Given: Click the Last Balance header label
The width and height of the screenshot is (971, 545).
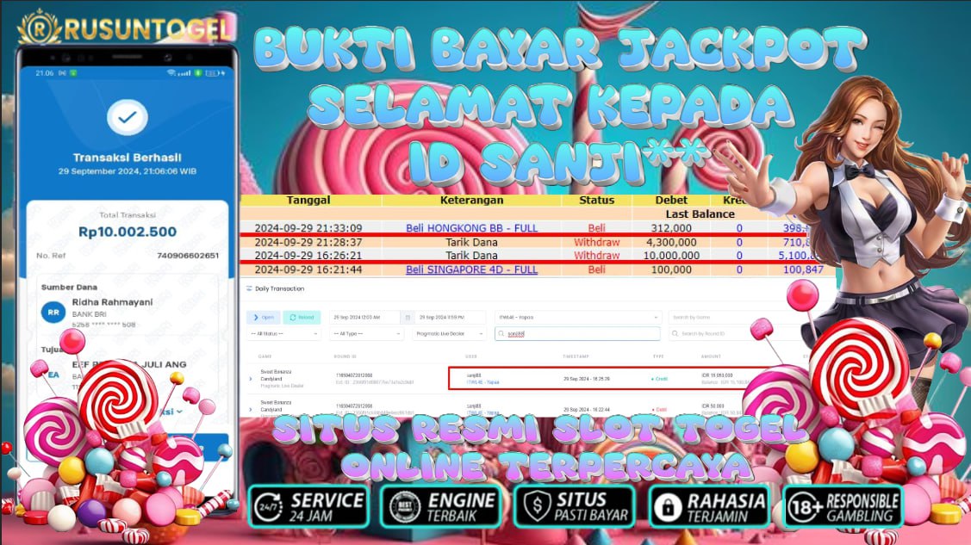Looking at the screenshot, I should [x=700, y=214].
